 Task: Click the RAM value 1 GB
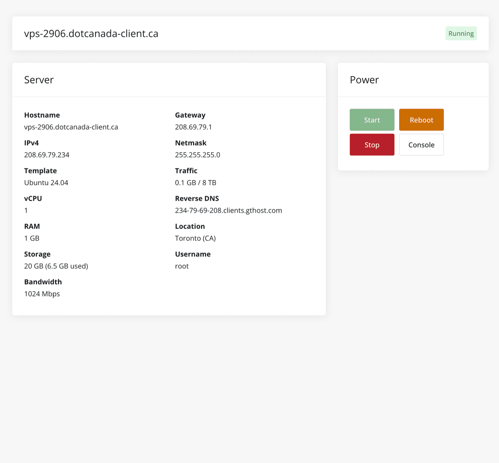tap(32, 238)
